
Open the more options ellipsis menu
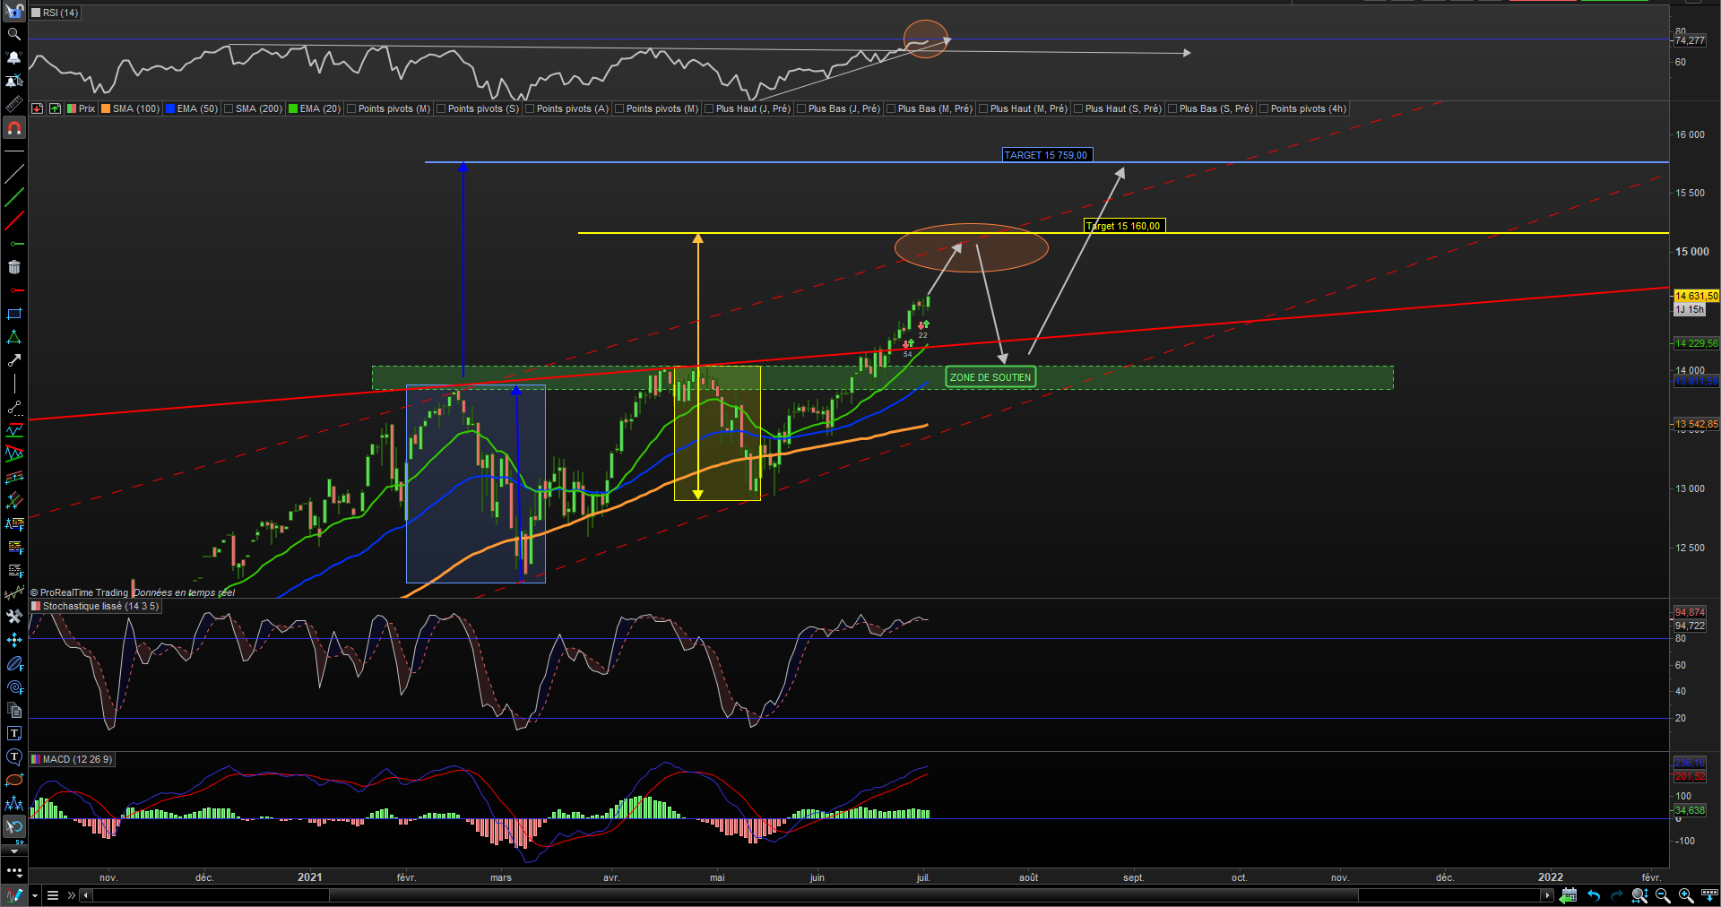13,870
